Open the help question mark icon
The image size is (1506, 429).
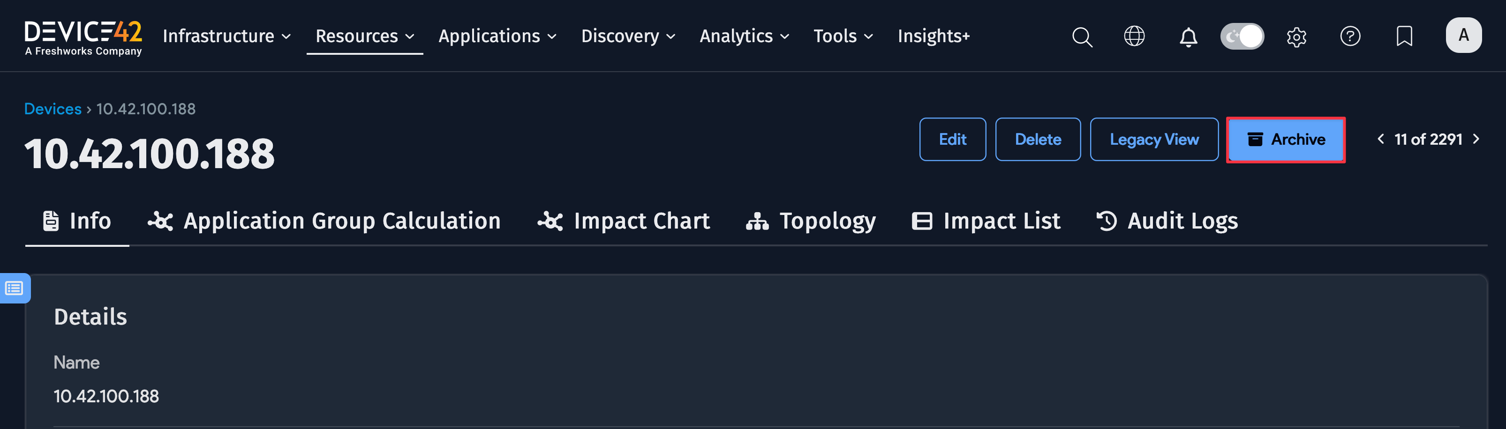(x=1350, y=36)
